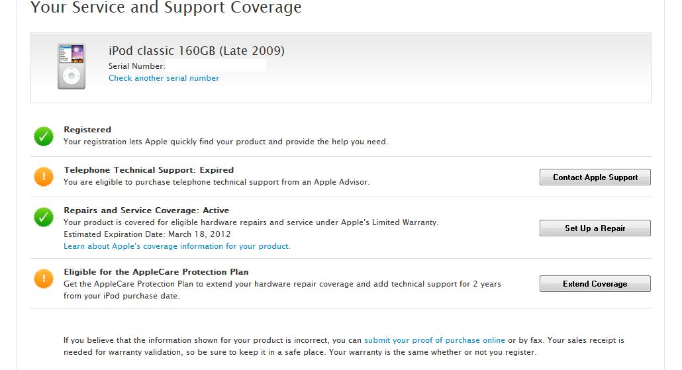Screen dimensions: 682x370
Task: Click the Eligible for the AppleCare Protection Plan heading
Action: 156,272
